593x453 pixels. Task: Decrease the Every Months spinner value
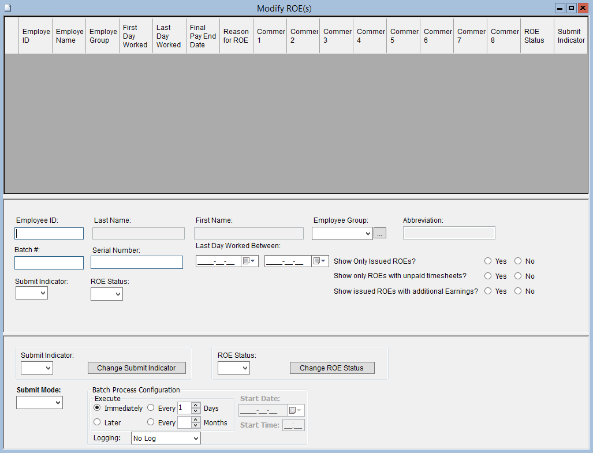196,426
